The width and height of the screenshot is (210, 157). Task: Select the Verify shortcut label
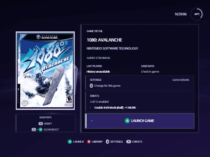pyautogui.click(x=48, y=124)
